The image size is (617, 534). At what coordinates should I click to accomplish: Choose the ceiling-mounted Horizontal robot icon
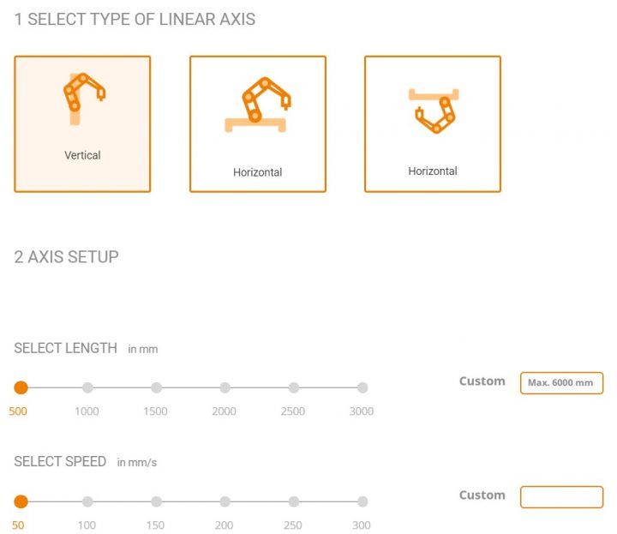pyautogui.click(x=433, y=111)
